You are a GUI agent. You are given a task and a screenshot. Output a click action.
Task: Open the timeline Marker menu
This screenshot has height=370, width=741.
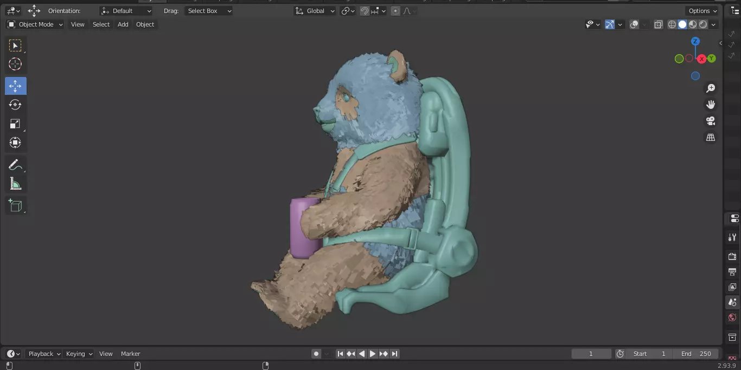pos(130,354)
